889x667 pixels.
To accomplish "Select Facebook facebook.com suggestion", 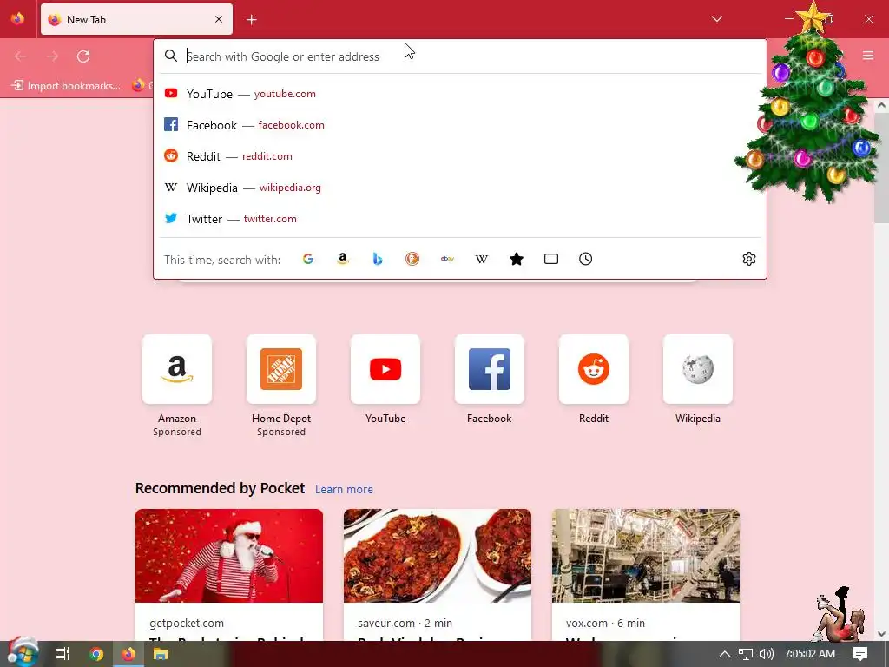I will (x=459, y=125).
